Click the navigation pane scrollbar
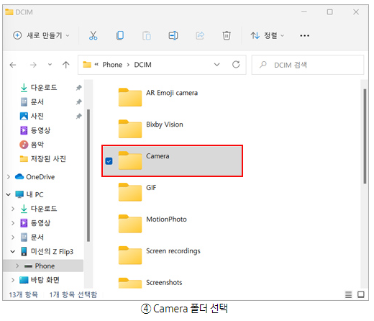 click(88, 175)
